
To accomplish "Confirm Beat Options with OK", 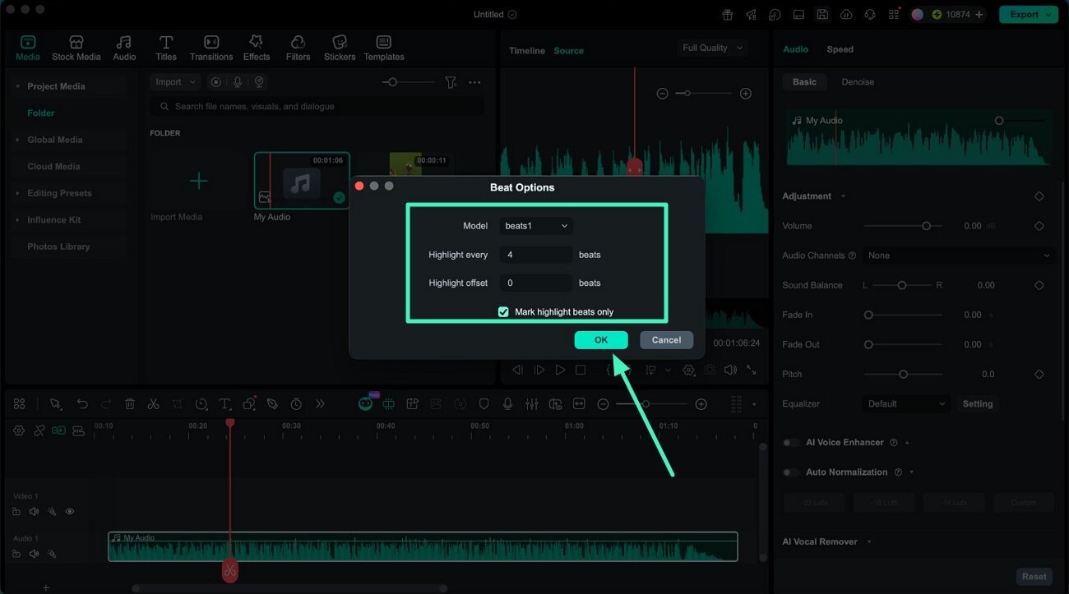I will pos(601,340).
